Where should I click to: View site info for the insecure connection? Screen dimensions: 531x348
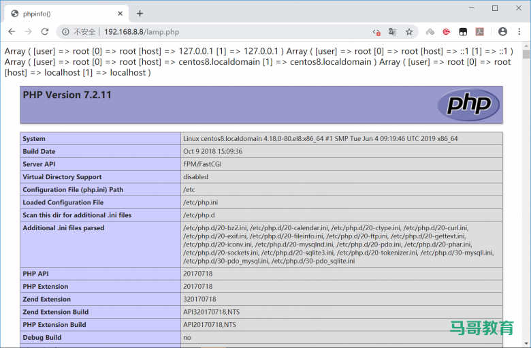(65, 32)
